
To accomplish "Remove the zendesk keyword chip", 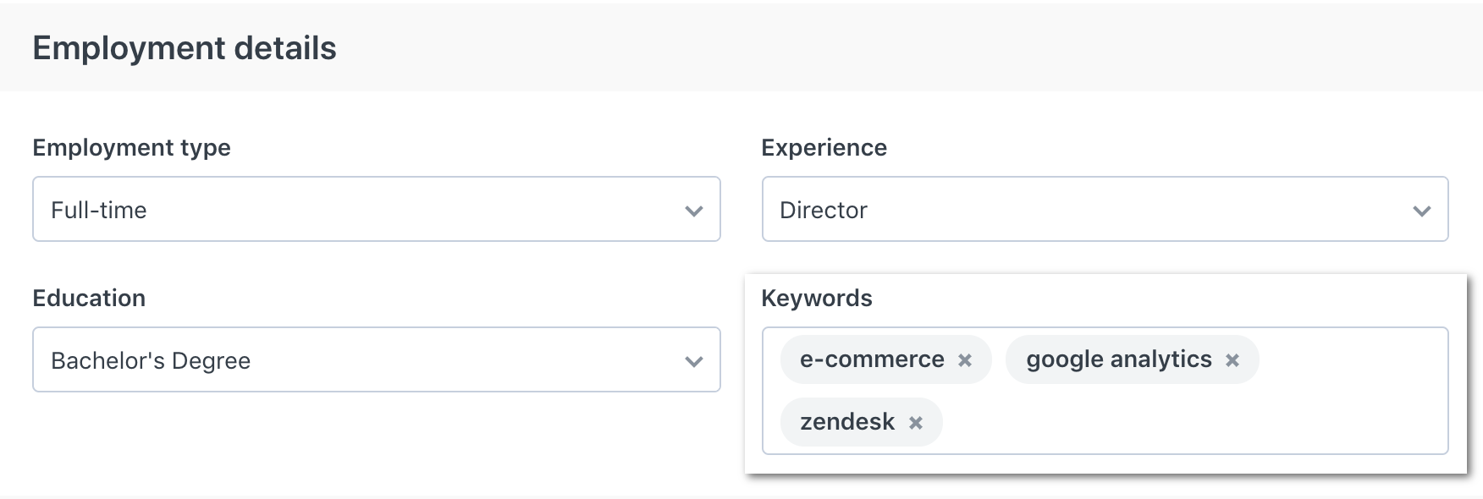I will (x=916, y=421).
